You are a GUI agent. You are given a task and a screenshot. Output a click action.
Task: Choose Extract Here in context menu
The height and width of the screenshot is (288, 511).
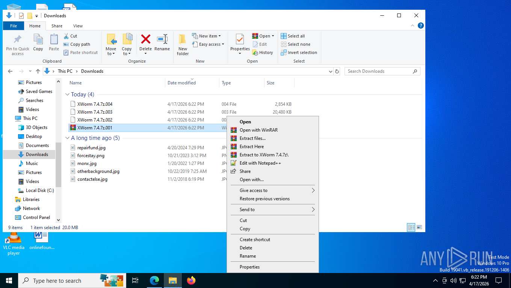pos(272,147)
